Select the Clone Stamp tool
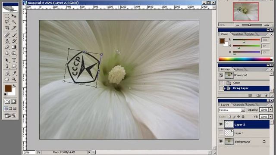This screenshot has height=155, width=276. coord(7,41)
